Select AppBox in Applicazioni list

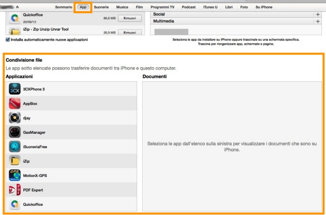point(71,103)
